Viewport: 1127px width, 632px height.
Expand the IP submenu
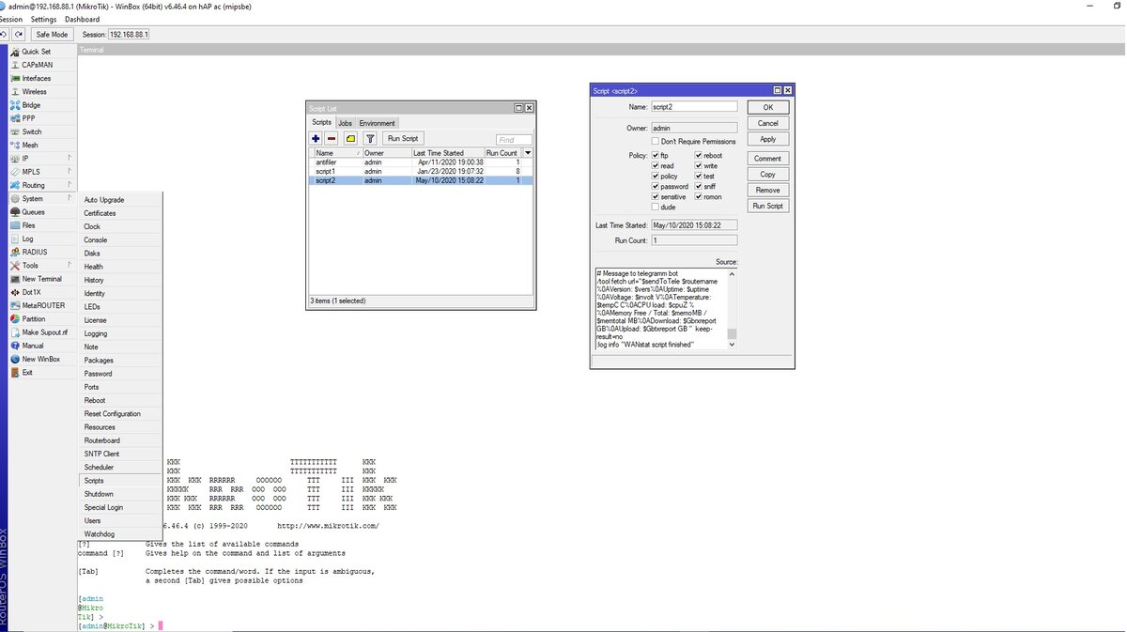tap(41, 159)
